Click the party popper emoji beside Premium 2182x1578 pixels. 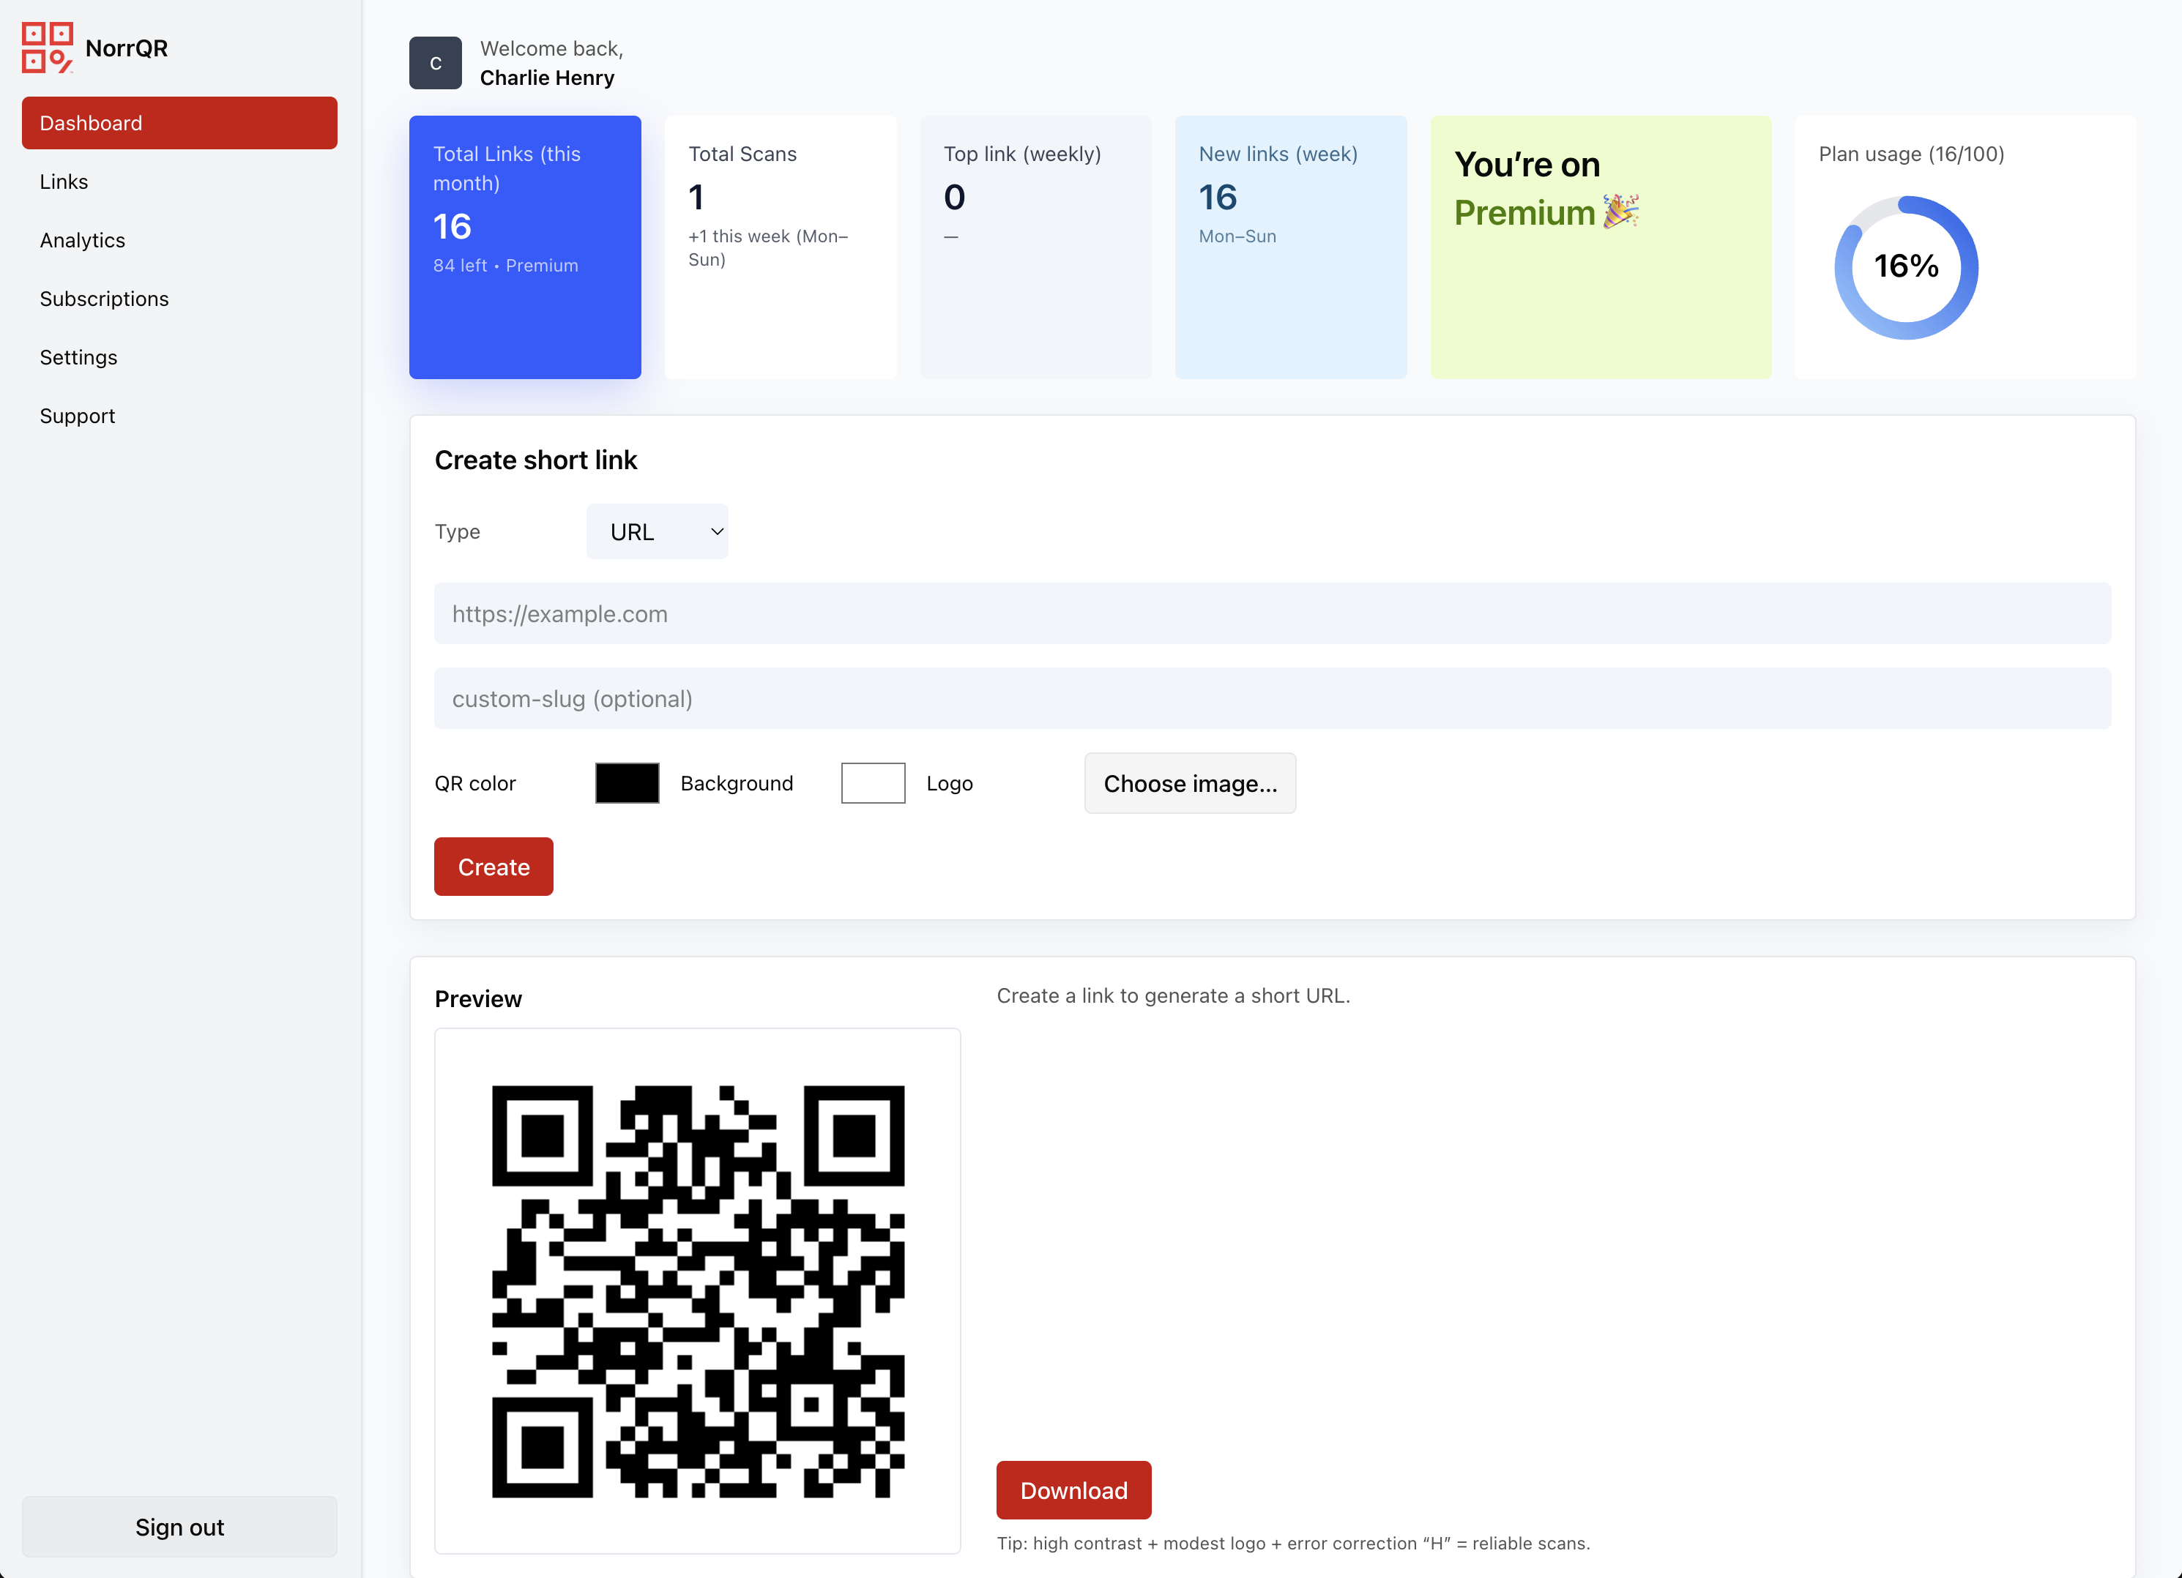coord(1621,212)
